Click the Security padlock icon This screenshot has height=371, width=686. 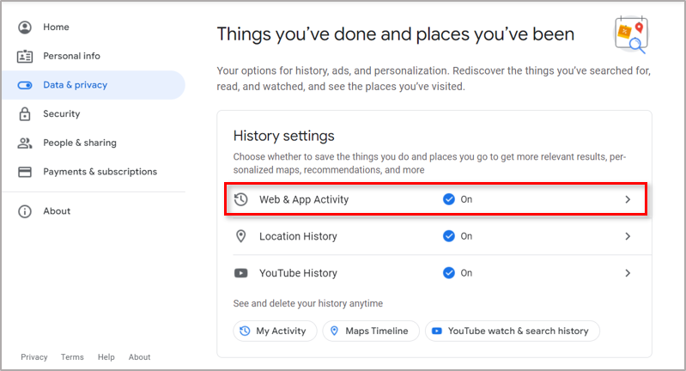(25, 114)
